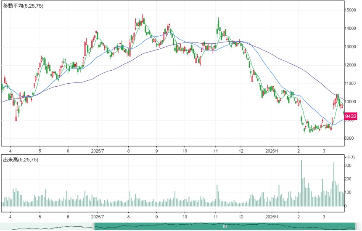Grab the right handle of the range navigator
The height and width of the screenshot is (231, 362).
pos(356,226)
